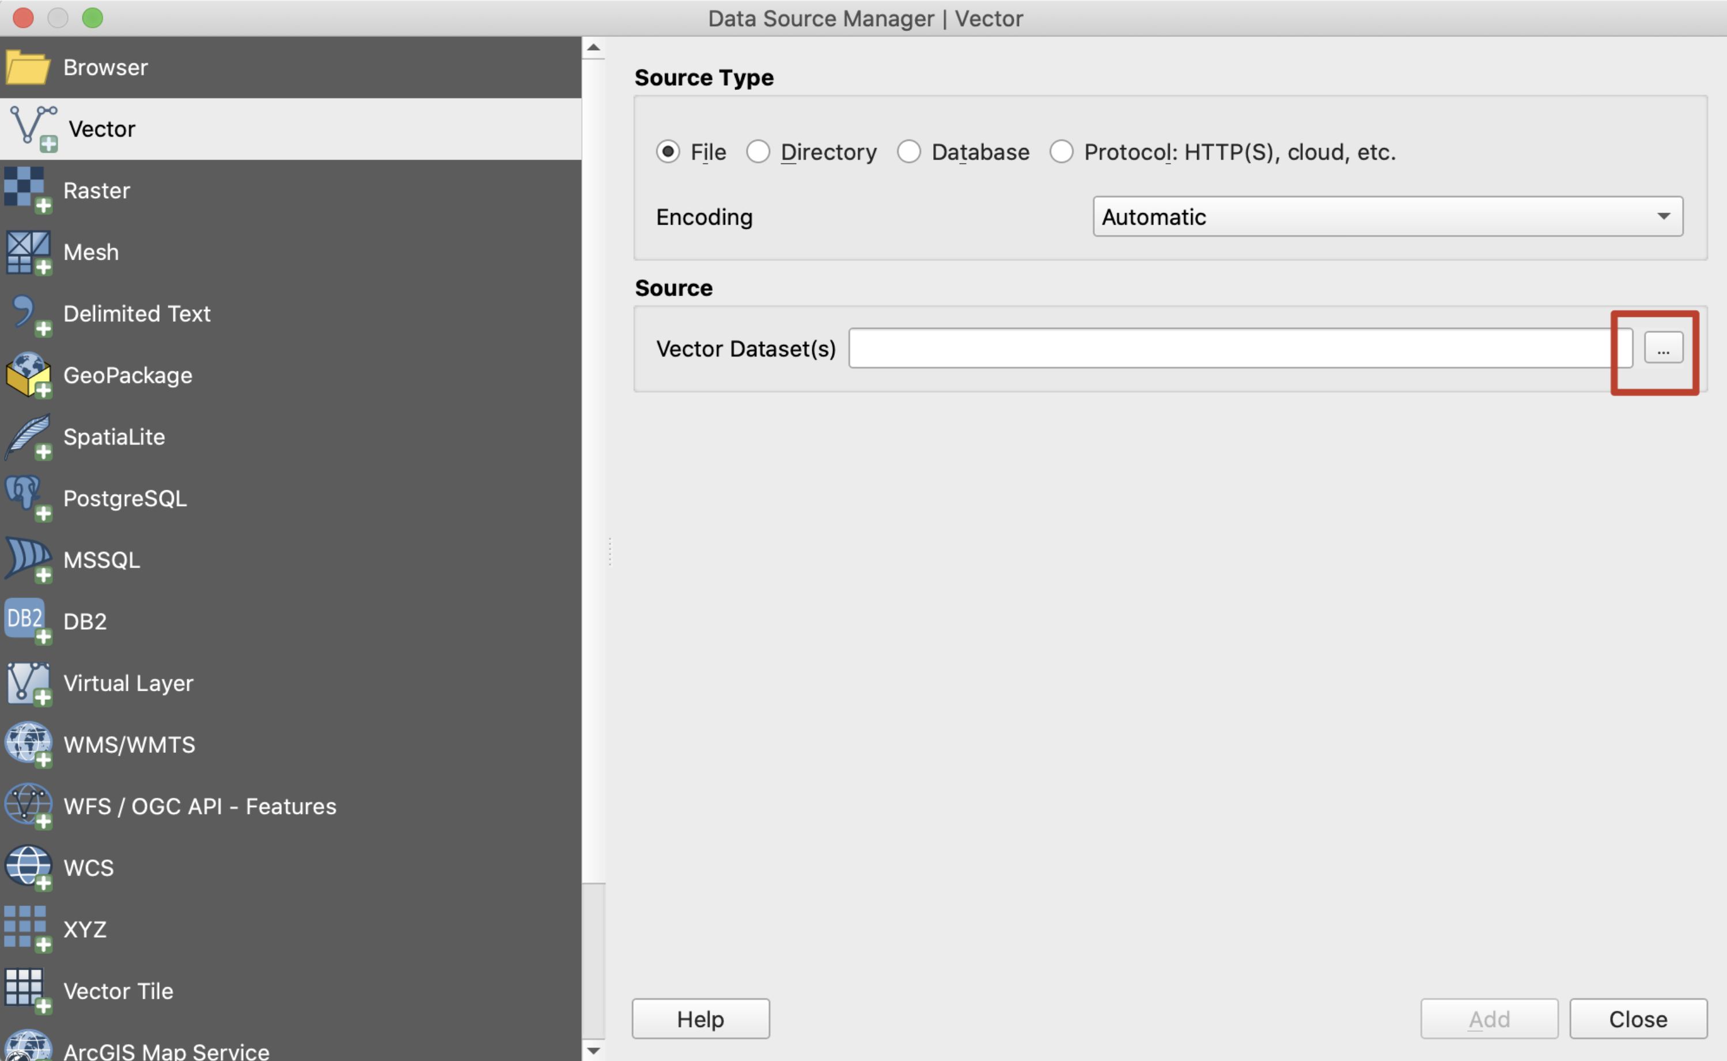Choose the Database source type option
Viewport: 1727px width, 1061px height.
(909, 151)
